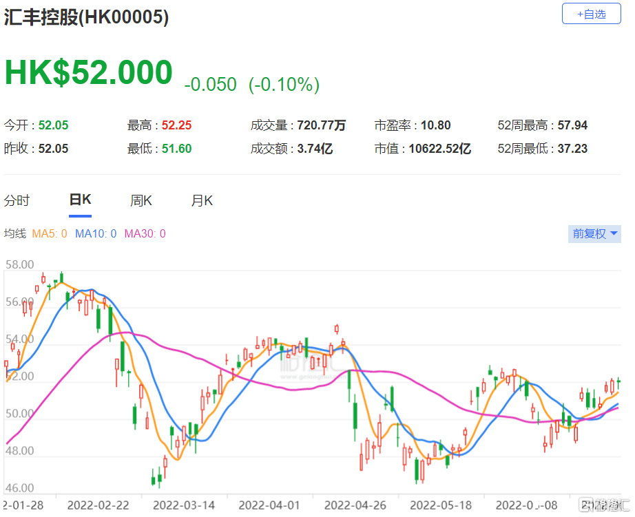Switch to the 分时 intraday tab

17,200
